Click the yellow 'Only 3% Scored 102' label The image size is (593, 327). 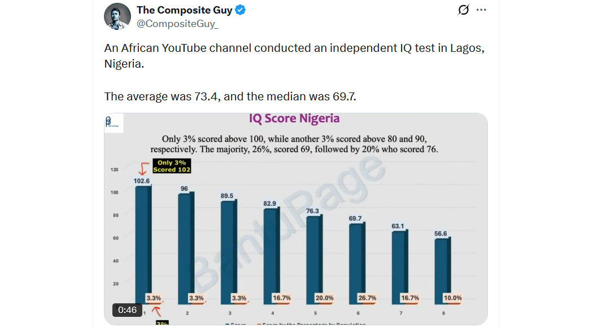(171, 166)
